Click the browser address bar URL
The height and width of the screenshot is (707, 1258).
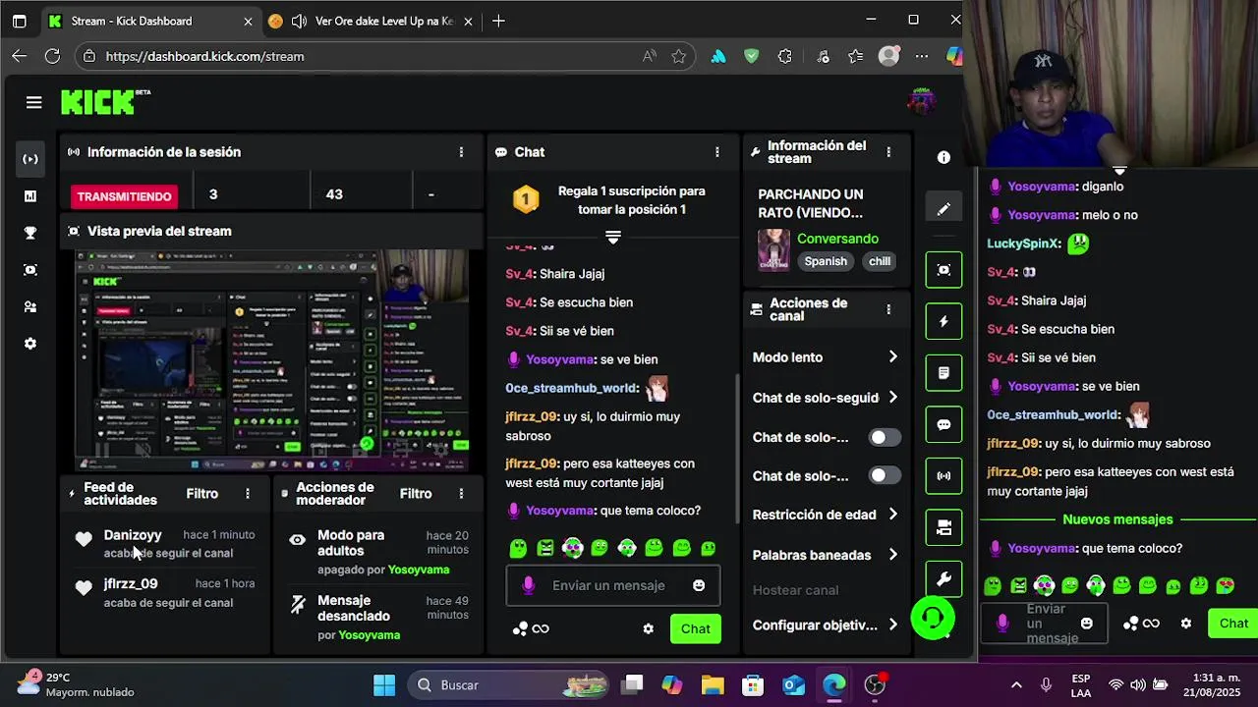204,56
